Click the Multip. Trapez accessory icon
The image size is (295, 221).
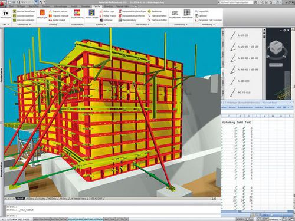click(101, 16)
